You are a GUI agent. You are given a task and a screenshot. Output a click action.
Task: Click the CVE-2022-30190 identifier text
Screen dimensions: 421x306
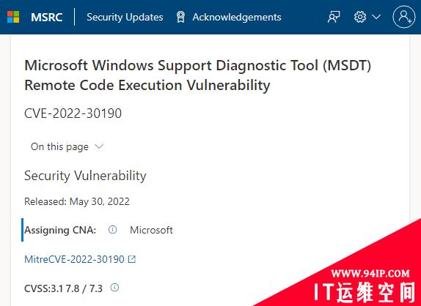(73, 113)
